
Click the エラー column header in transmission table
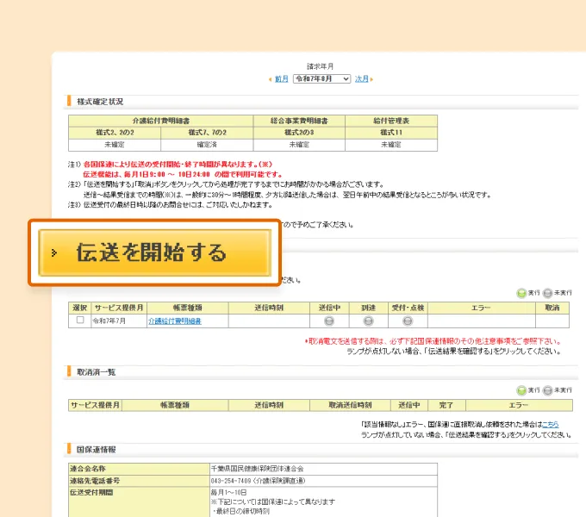pos(482,308)
